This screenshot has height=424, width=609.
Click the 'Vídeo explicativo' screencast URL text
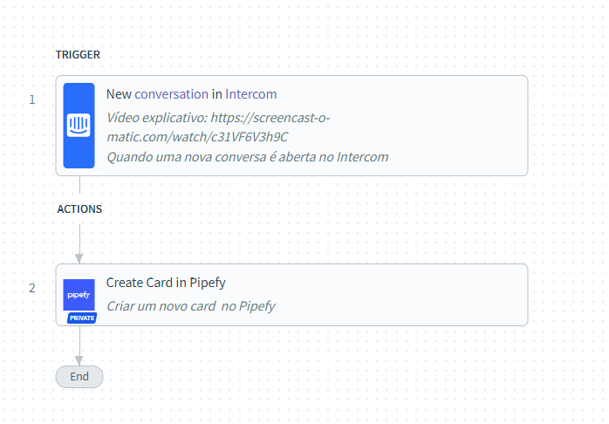click(218, 127)
